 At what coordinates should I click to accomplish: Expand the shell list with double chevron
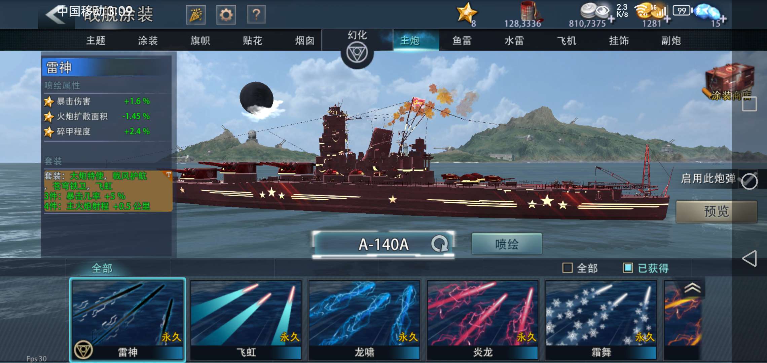tap(692, 288)
